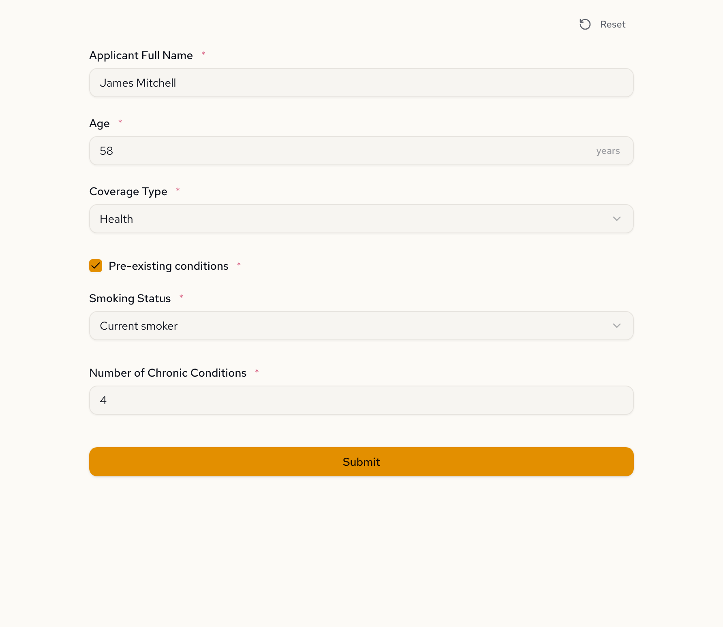Click the Number of Chronic Conditions field

[361, 400]
